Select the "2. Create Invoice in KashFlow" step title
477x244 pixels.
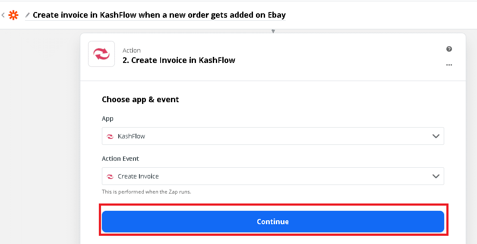pyautogui.click(x=179, y=60)
